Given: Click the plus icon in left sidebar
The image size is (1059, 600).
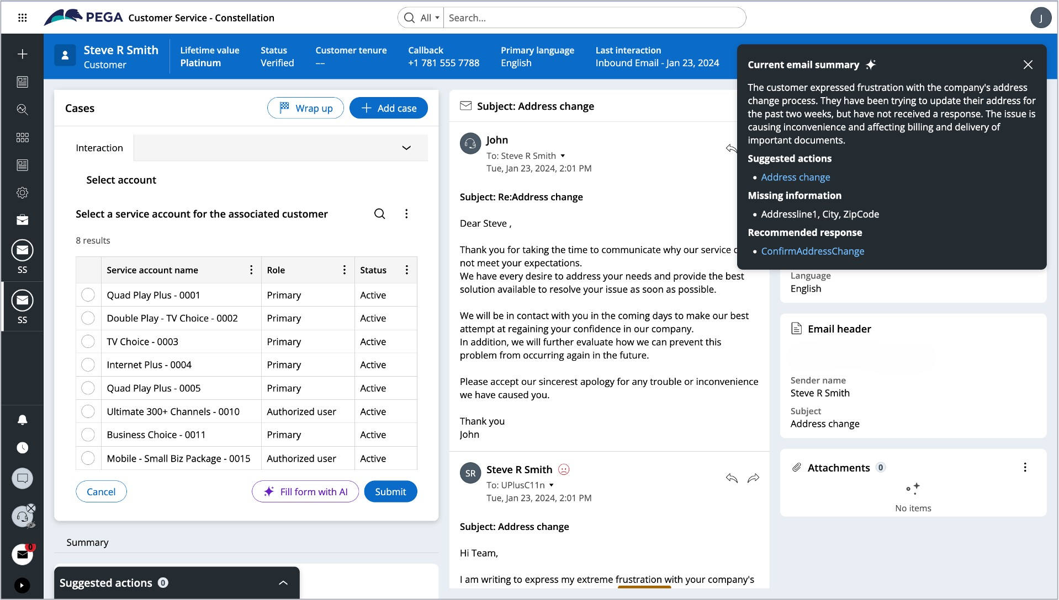Looking at the screenshot, I should (x=22, y=54).
